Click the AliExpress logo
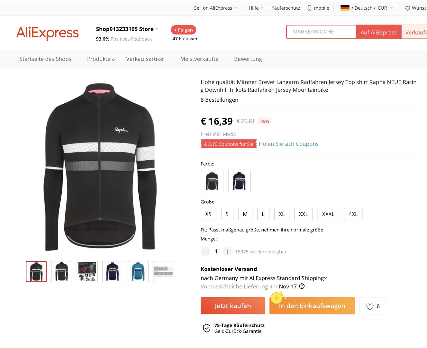427x348 pixels. [48, 33]
